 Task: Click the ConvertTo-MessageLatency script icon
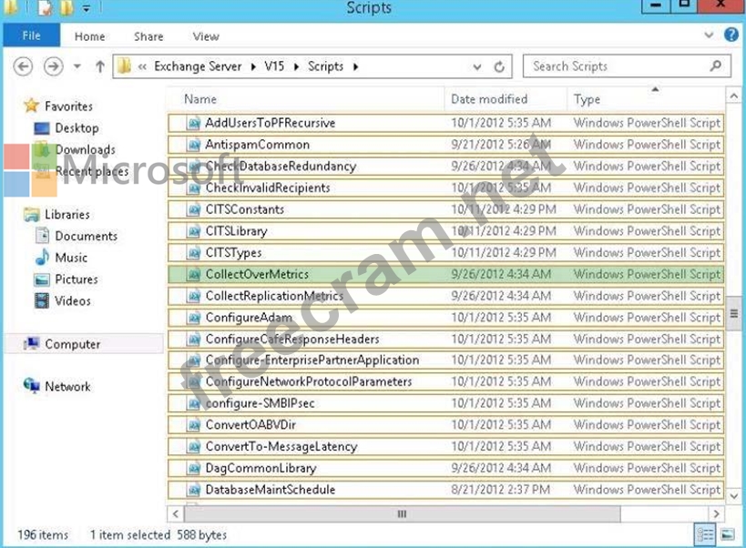194,447
